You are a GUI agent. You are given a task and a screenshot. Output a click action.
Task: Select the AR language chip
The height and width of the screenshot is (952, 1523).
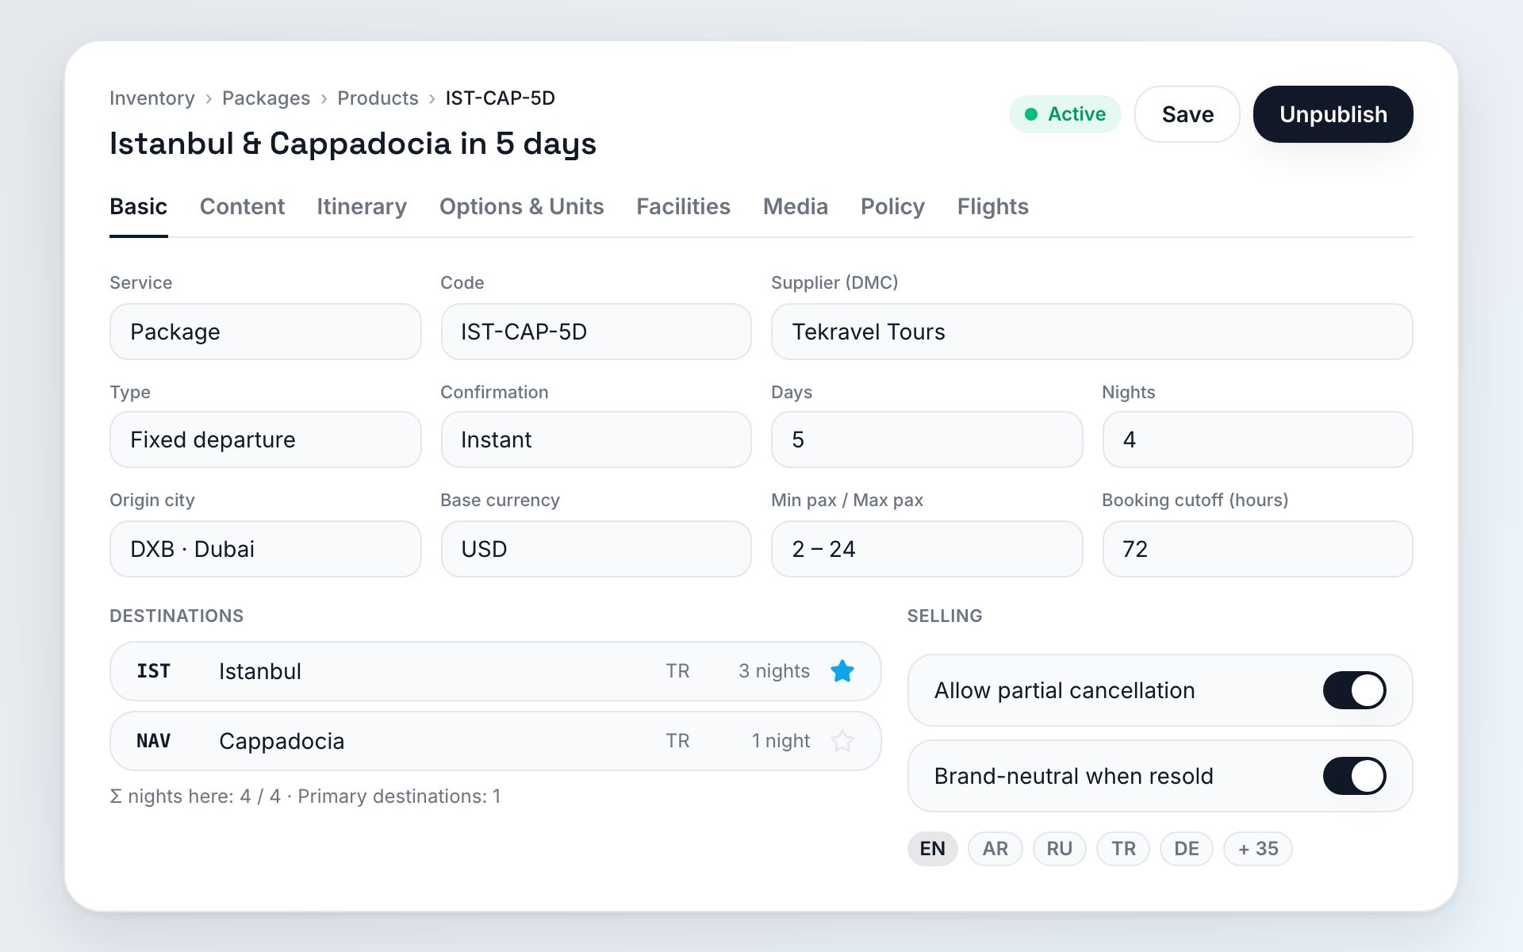coord(995,849)
